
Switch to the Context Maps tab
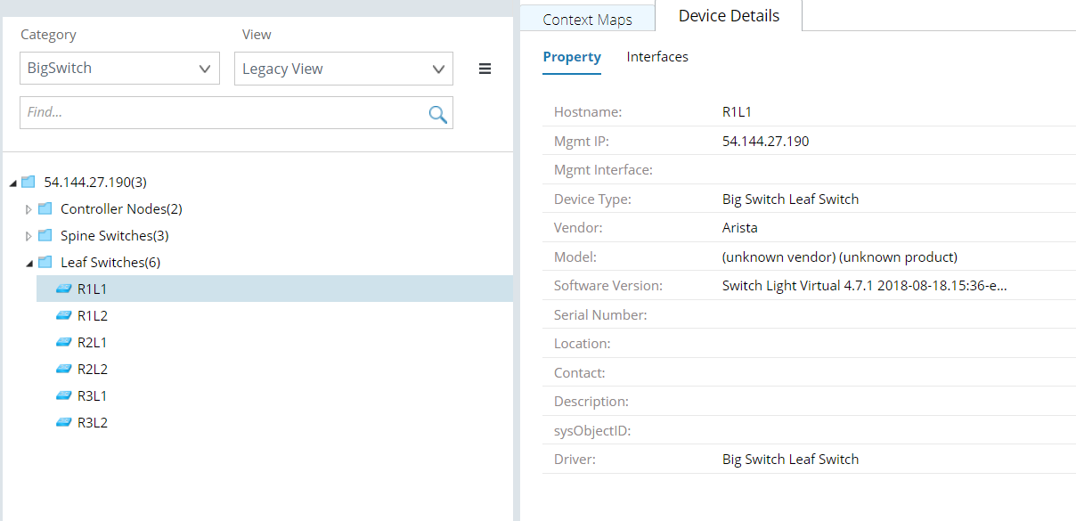pyautogui.click(x=587, y=19)
